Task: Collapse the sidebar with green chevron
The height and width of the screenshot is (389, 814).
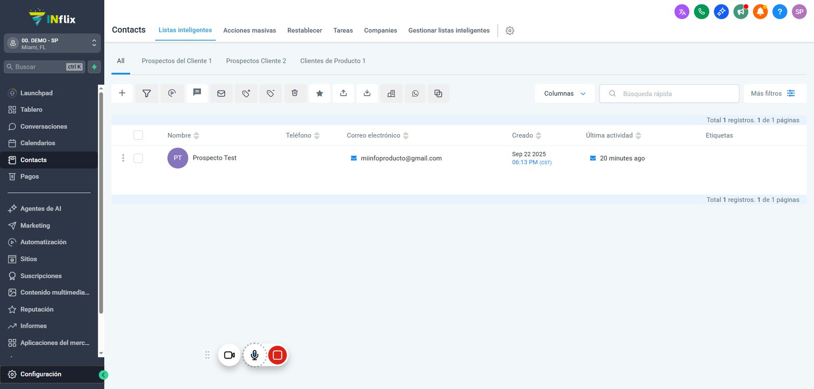Action: coord(103,375)
